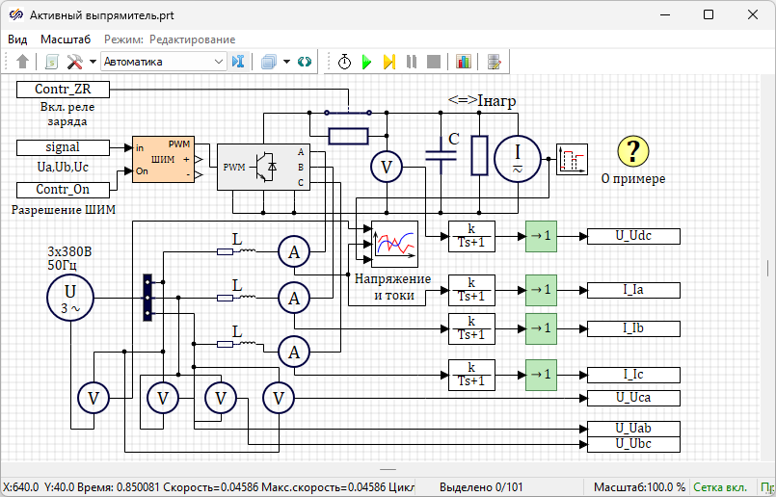Image resolution: width=776 pixels, height=497 pixels.
Task: Click the yellow question mark 'О примере' button
Action: (x=633, y=151)
